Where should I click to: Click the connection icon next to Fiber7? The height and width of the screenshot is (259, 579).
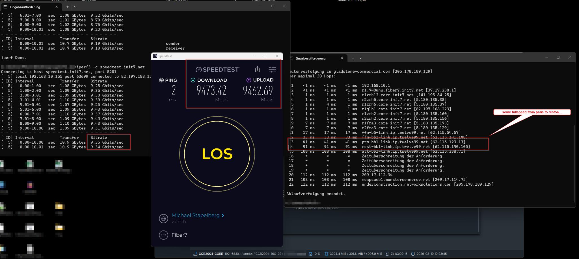[x=163, y=235]
